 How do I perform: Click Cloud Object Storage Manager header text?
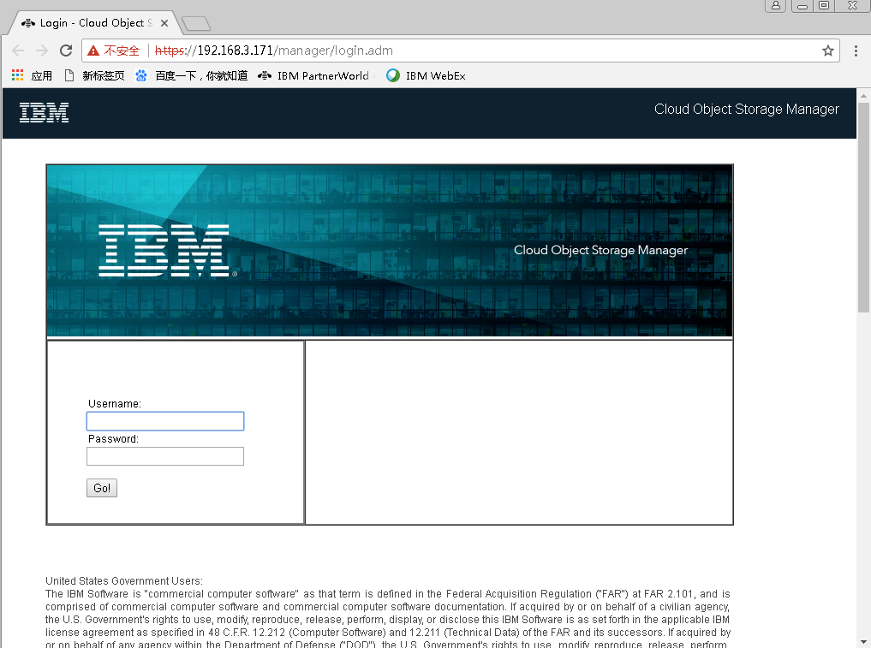tap(746, 109)
